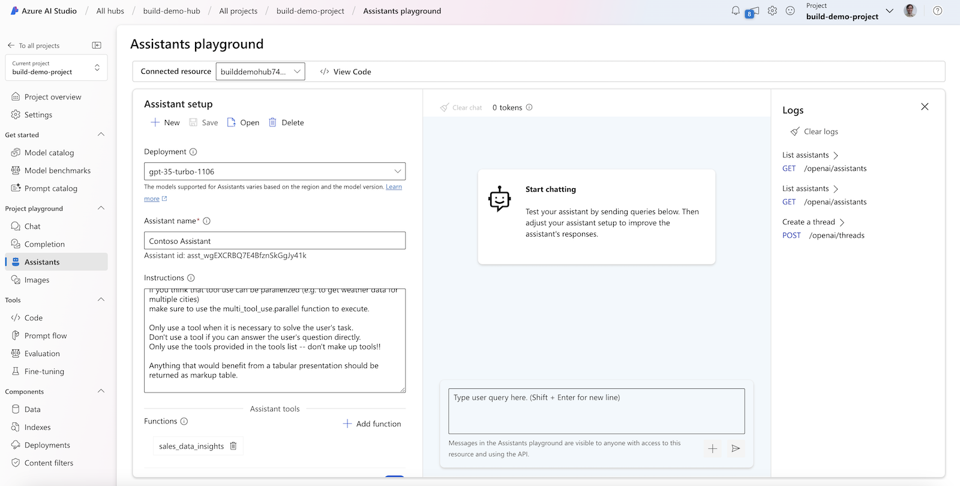The image size is (960, 486).
Task: Close the Logs panel
Action: [925, 107]
